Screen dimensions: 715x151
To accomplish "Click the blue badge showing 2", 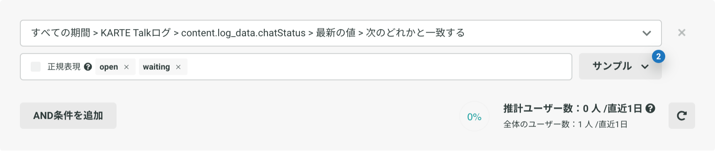I will (658, 57).
